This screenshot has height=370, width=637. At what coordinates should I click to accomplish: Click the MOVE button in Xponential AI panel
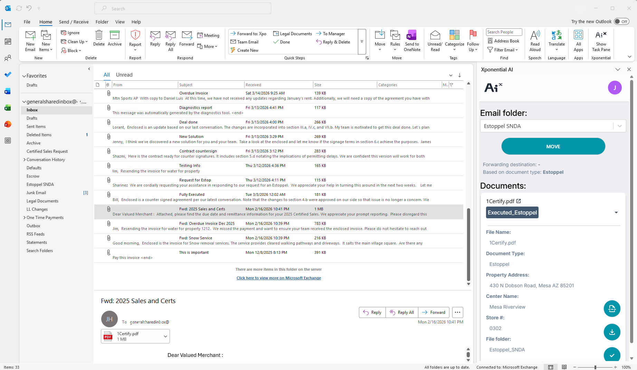553,146
